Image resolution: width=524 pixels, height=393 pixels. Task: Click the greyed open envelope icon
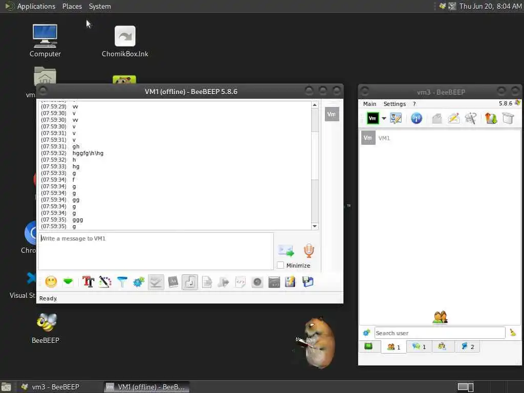tap(437, 118)
